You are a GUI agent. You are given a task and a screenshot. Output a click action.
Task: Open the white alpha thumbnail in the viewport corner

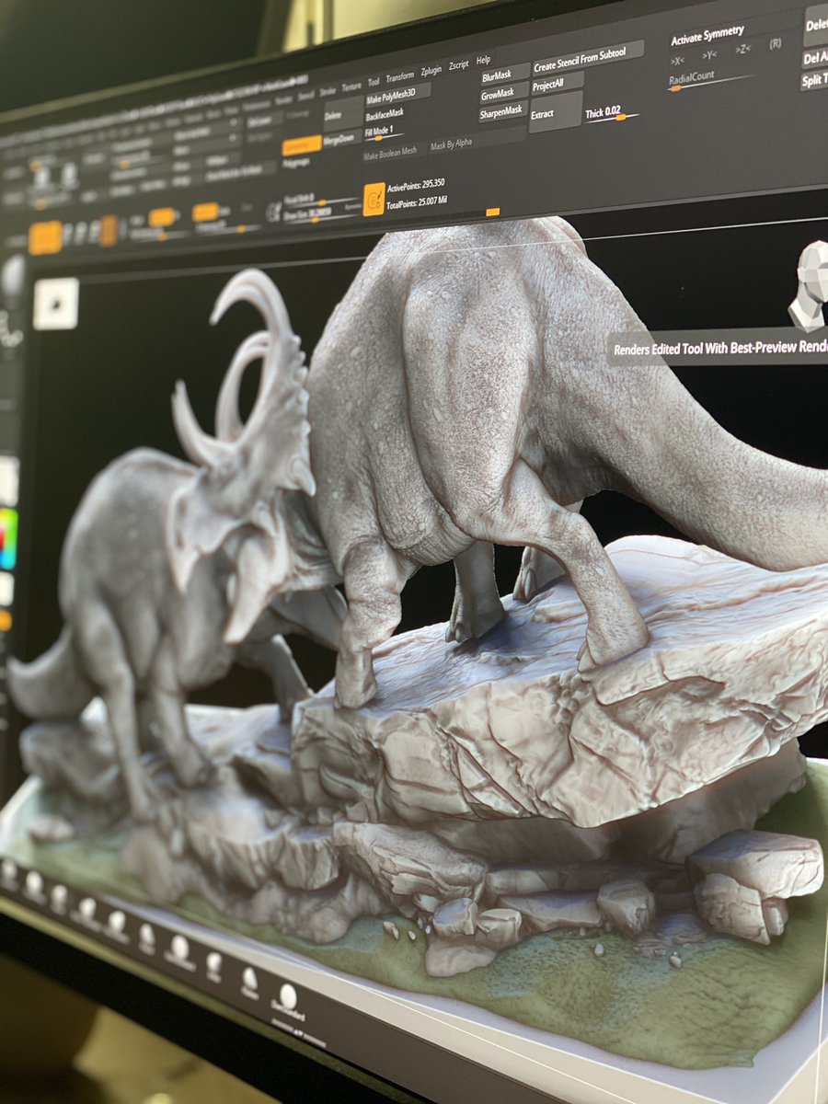pos(55,303)
